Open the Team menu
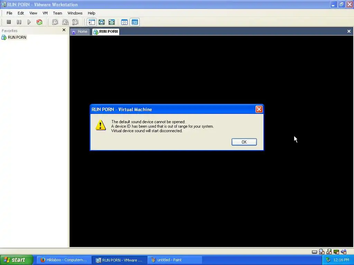This screenshot has height=265, width=354. (57, 13)
